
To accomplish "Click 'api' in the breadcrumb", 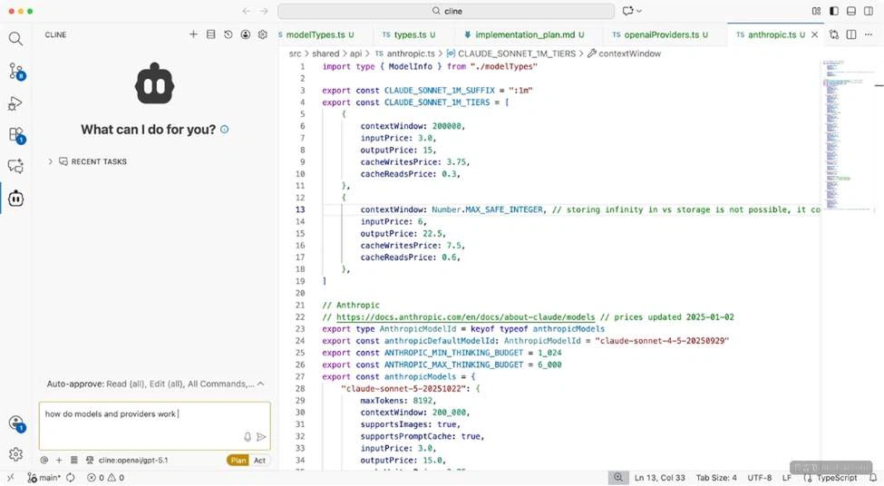I will pyautogui.click(x=355, y=53).
